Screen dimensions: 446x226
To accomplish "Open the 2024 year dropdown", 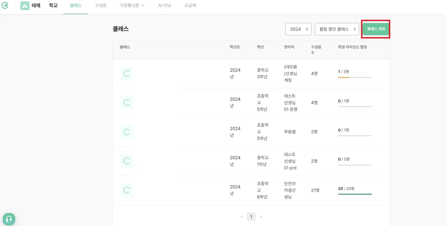I will tap(298, 29).
